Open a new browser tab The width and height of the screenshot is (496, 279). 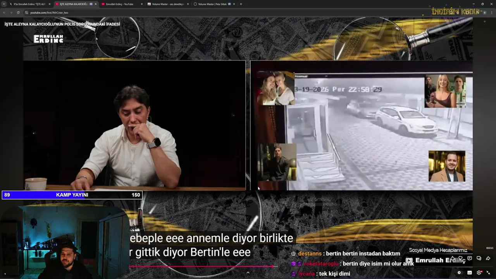[241, 4]
